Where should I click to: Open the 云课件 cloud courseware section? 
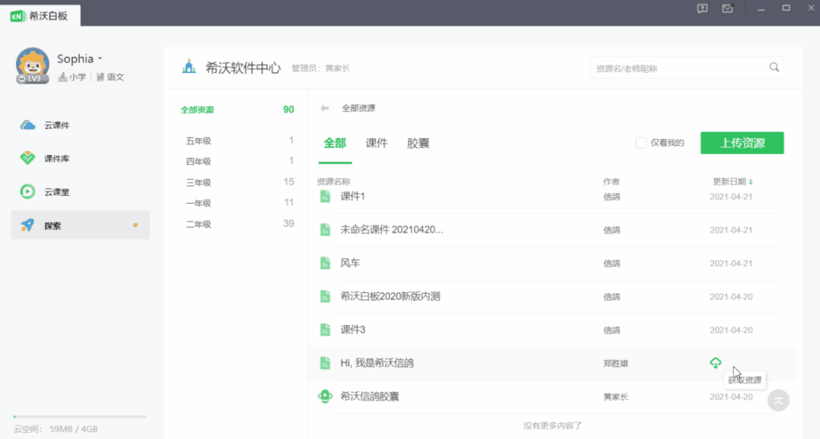(x=56, y=125)
